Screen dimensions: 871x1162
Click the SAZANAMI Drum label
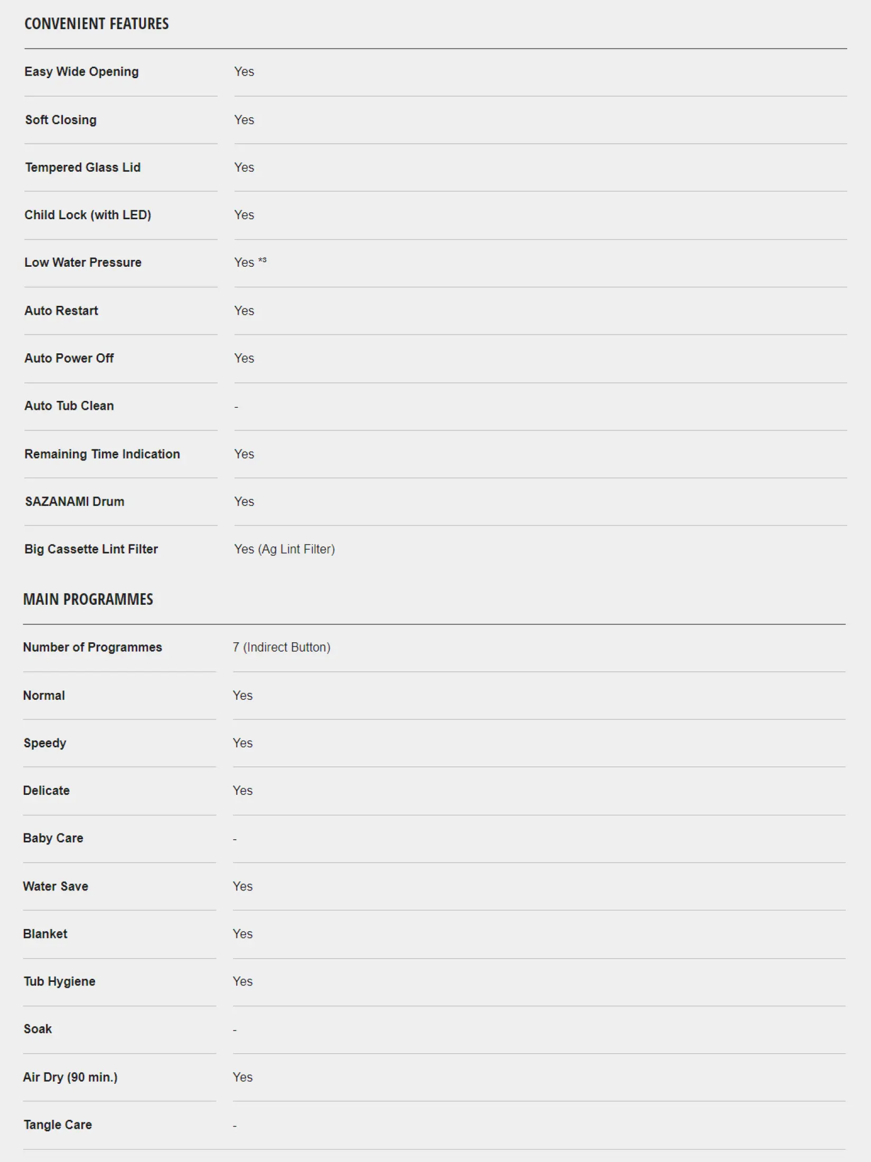pos(74,501)
